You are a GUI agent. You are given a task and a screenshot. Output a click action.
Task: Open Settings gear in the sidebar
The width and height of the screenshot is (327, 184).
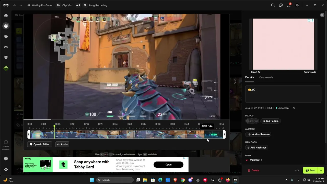click(6, 169)
